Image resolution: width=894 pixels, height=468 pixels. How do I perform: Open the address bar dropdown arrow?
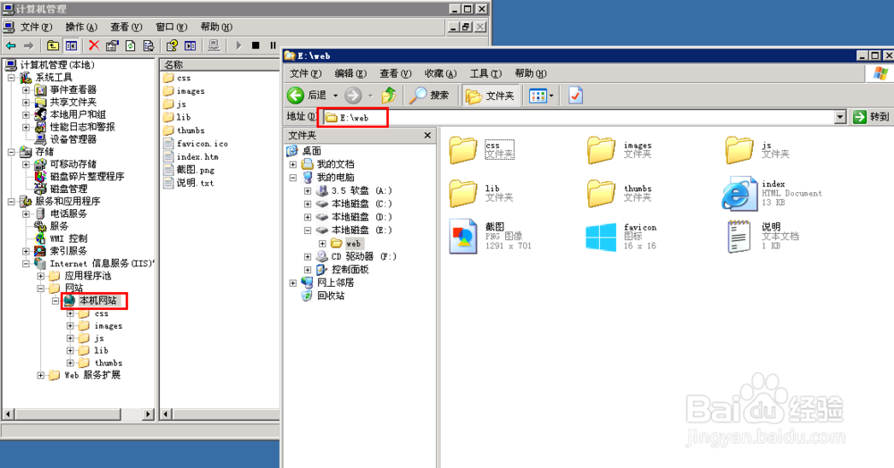click(x=839, y=117)
